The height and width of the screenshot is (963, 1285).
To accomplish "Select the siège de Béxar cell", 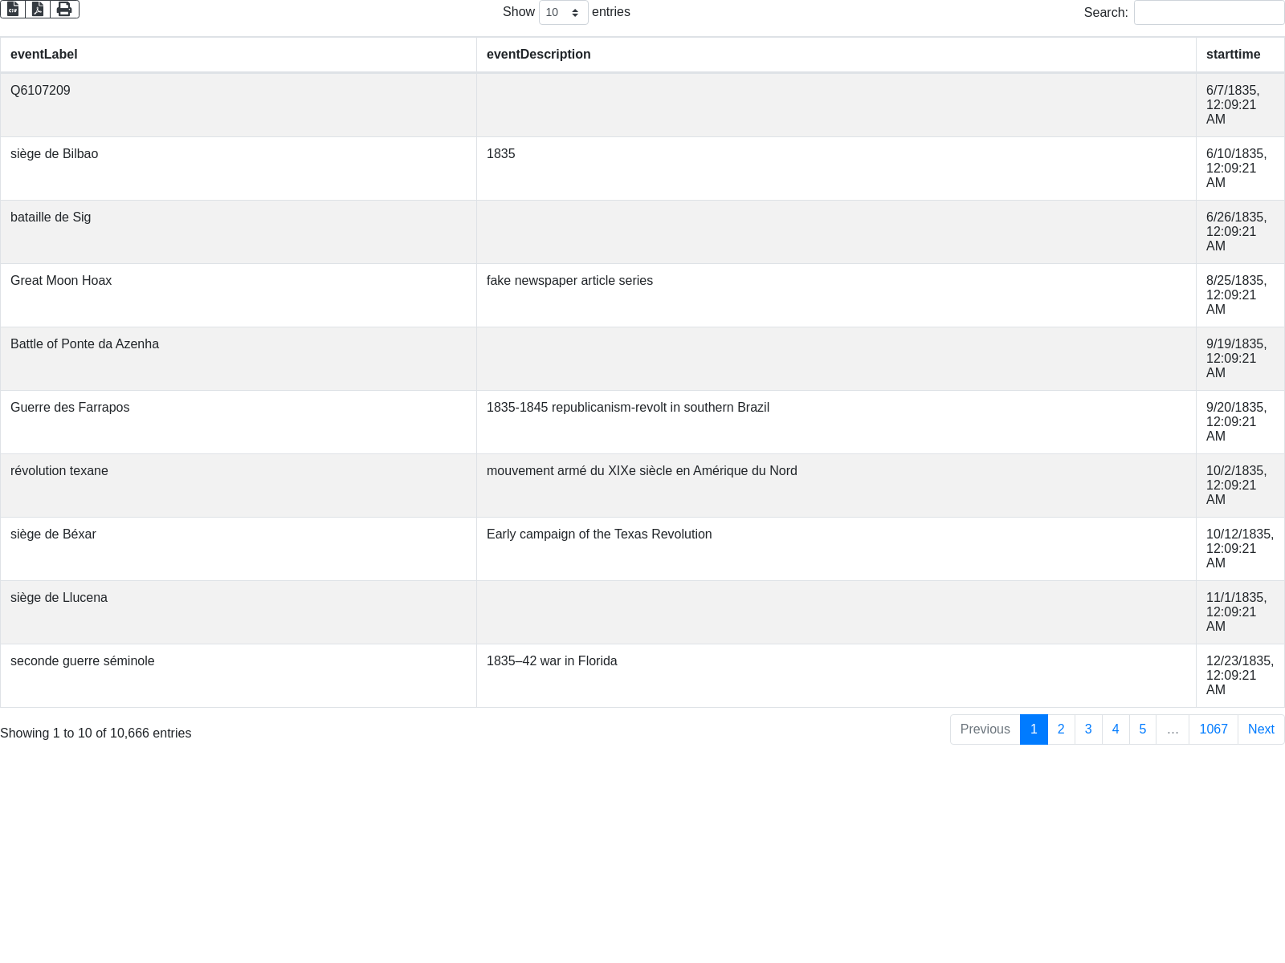I will (53, 534).
